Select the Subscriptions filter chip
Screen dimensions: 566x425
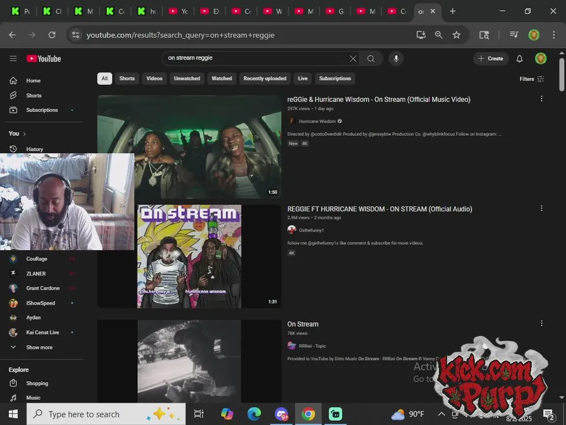point(335,79)
